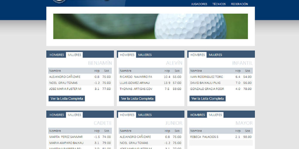Viewport: 299px width, 149px height.
Task: Select player IVAN RODRIGUEZ TORC row
Action: (207, 77)
